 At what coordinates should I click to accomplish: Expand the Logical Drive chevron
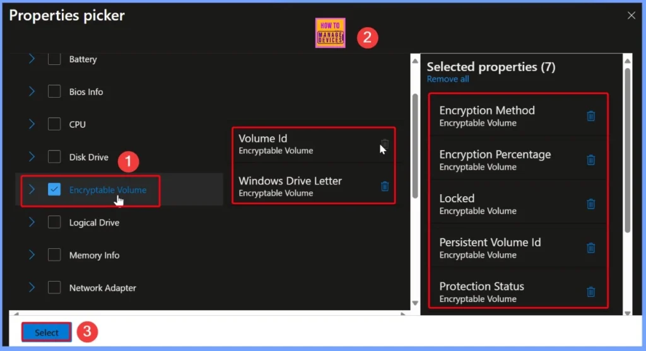[x=32, y=222]
